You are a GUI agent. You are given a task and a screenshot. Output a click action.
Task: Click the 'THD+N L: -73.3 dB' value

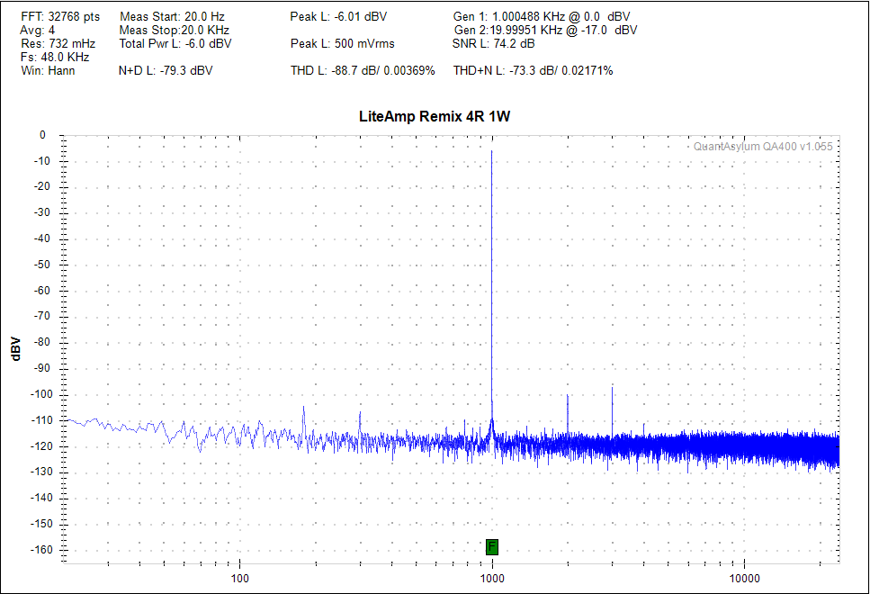click(534, 70)
